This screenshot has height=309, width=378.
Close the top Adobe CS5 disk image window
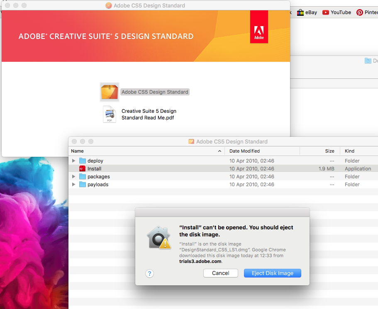coord(7,5)
